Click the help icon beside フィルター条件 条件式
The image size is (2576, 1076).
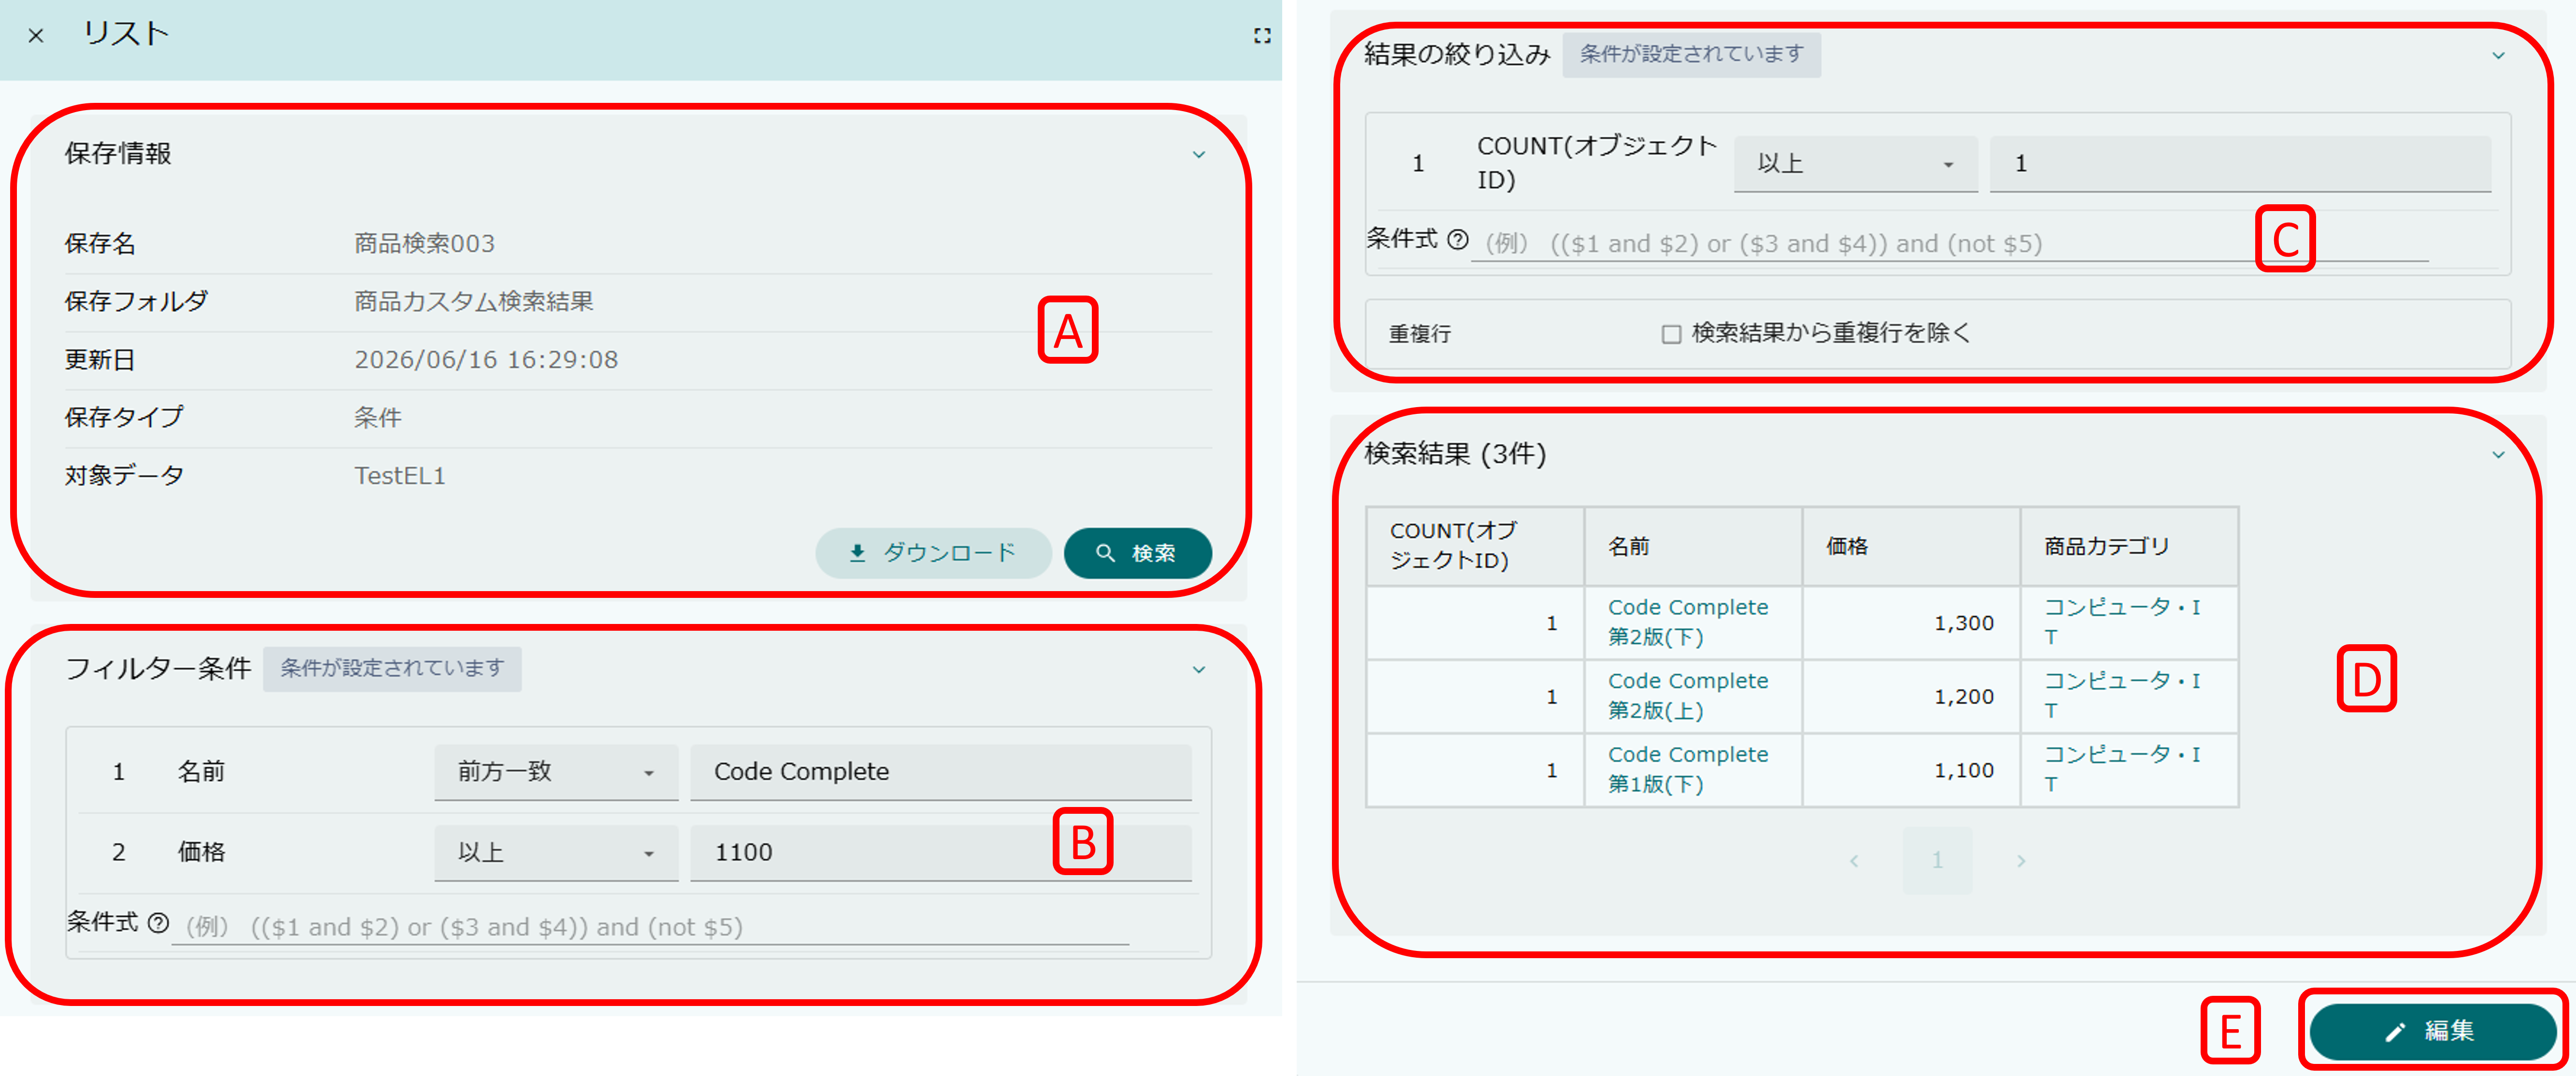coord(158,923)
